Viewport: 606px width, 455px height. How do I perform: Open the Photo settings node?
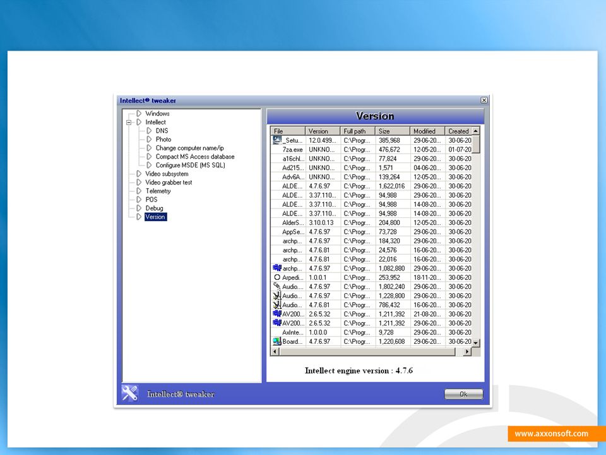pos(163,139)
